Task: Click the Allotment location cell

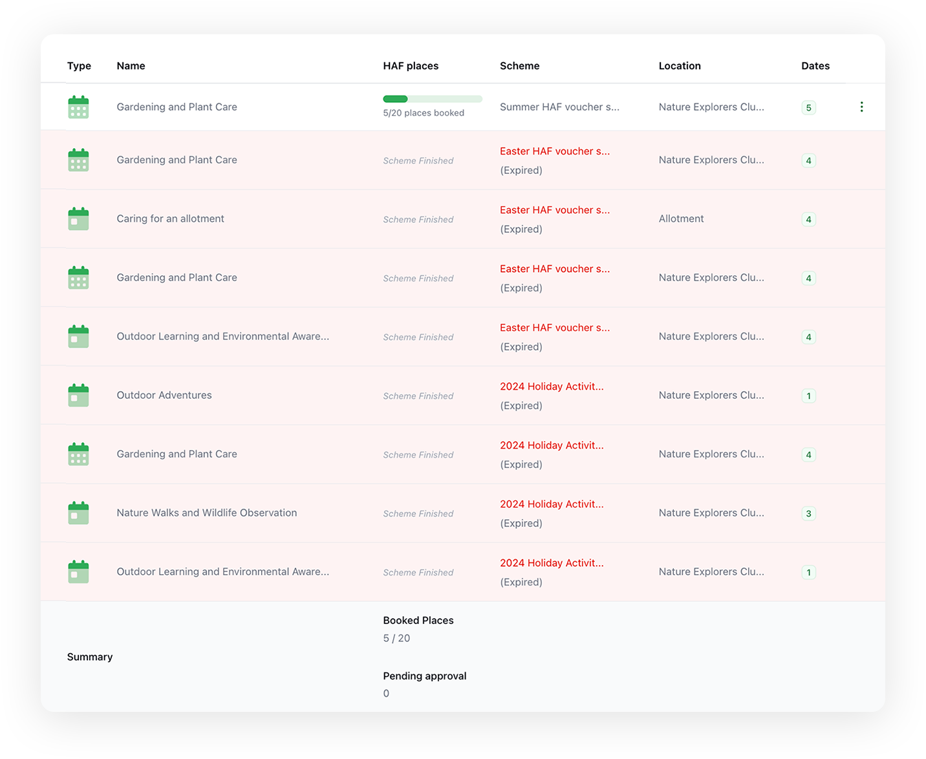Action: pyautogui.click(x=681, y=219)
